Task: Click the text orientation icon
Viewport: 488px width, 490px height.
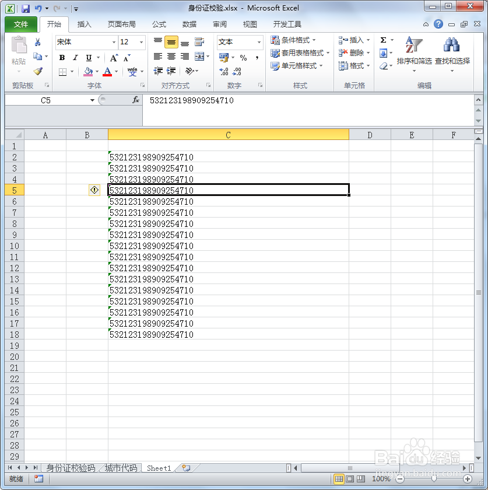Action: click(189, 71)
